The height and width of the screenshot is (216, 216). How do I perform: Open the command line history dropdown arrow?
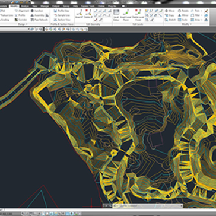click(x=181, y=206)
